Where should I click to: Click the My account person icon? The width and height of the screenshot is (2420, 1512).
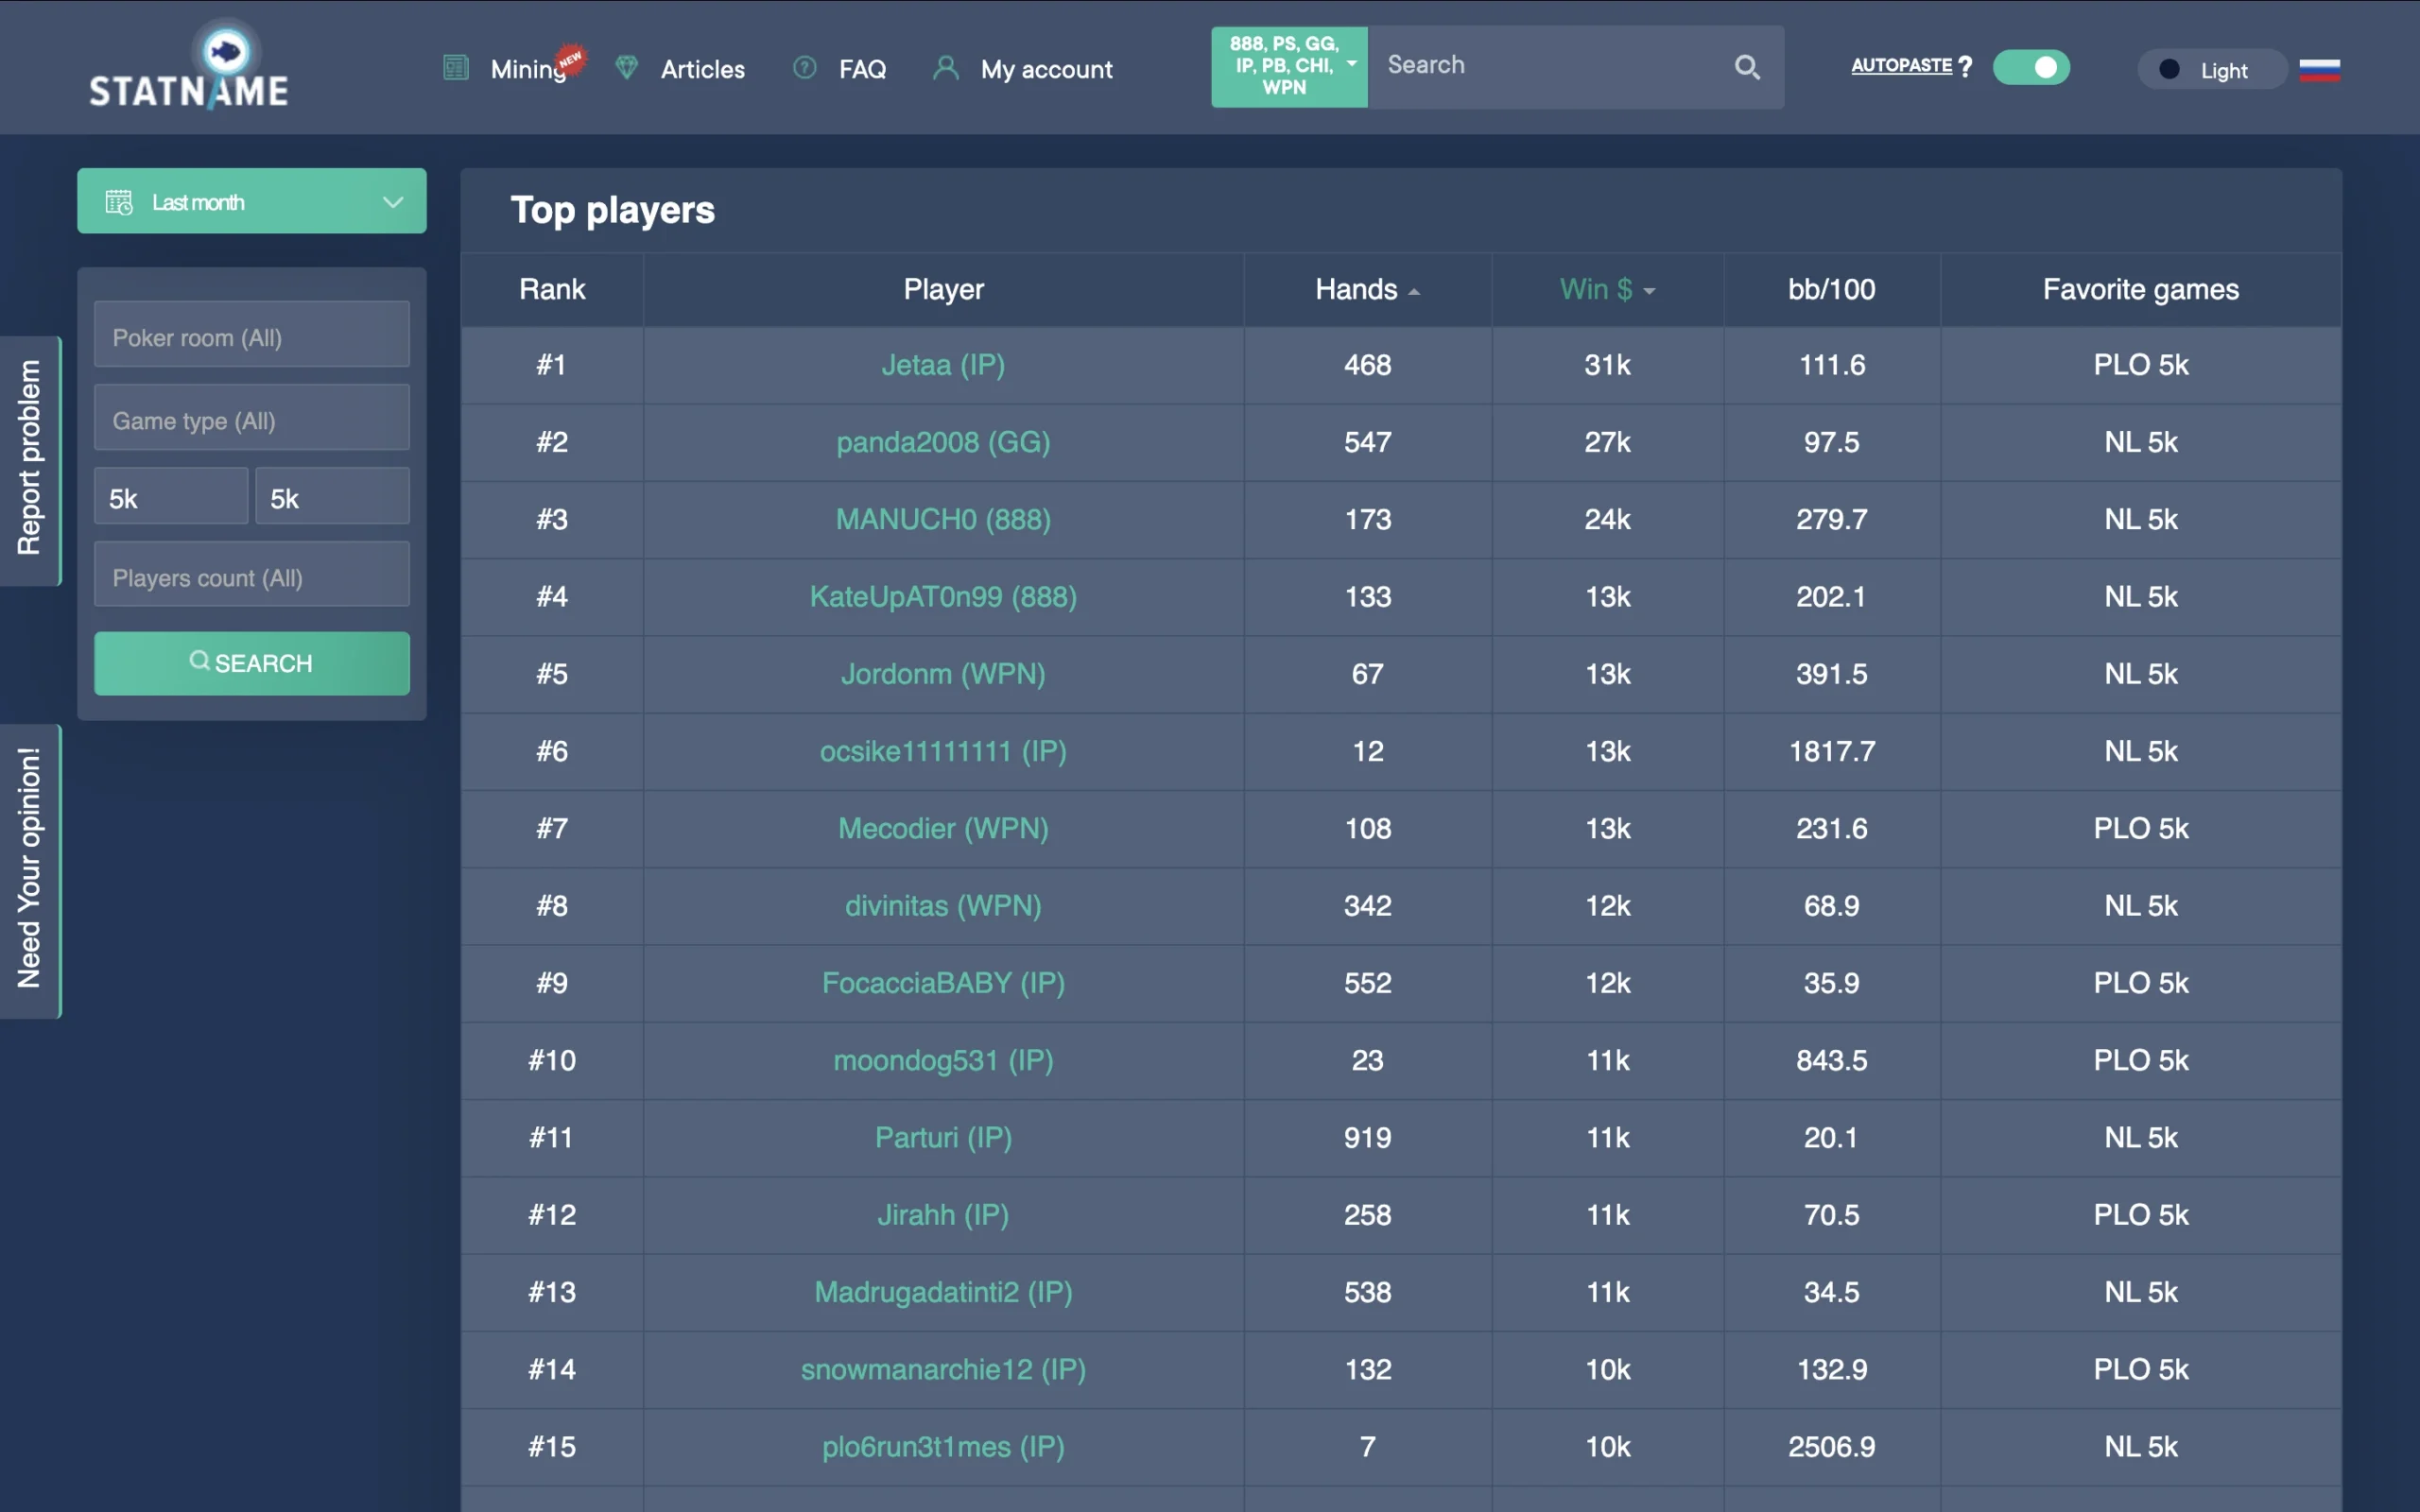[946, 68]
